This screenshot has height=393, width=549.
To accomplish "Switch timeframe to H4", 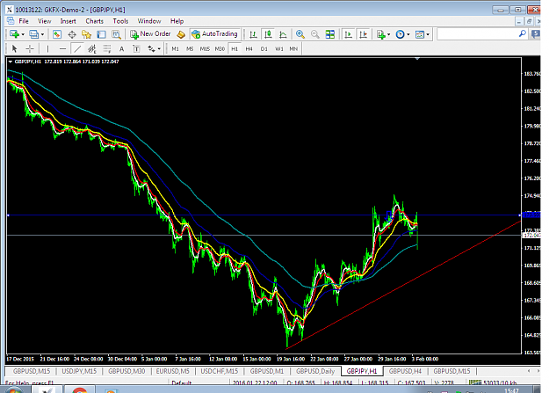I will pos(249,48).
